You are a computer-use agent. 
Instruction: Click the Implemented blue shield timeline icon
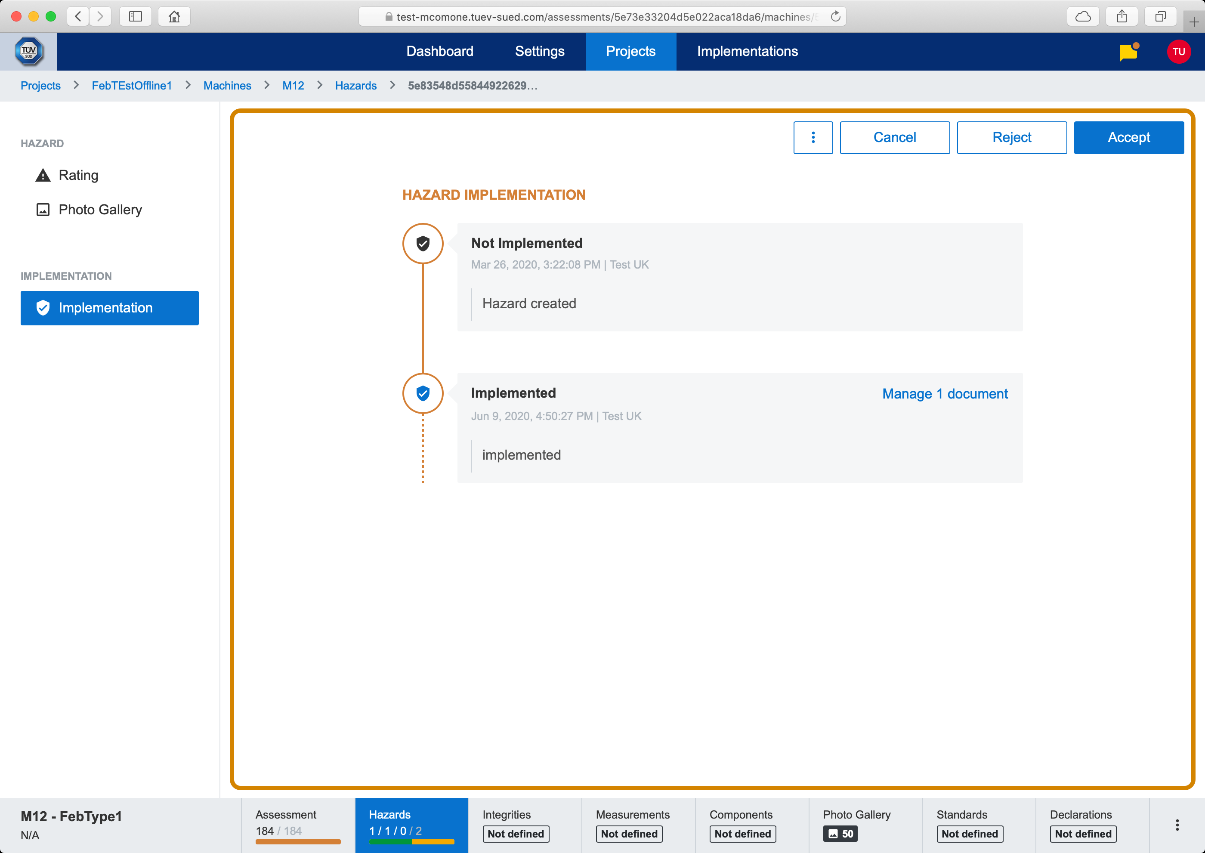coord(423,393)
